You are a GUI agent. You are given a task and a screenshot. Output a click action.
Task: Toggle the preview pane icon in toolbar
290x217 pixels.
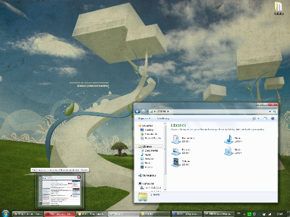coord(265,119)
